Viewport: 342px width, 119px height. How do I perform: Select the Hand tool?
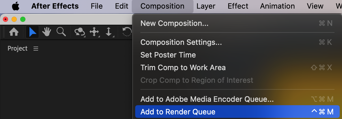coord(47,32)
